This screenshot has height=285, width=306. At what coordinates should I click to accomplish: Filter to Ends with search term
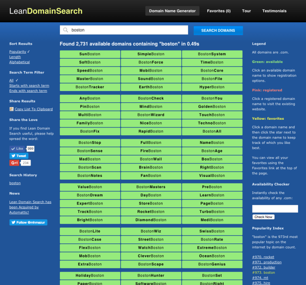28,91
